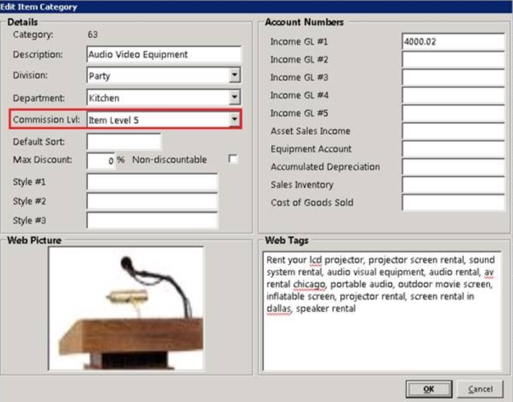Expand the Department dropdown
Viewport: 513px width, 402px height.
(235, 97)
